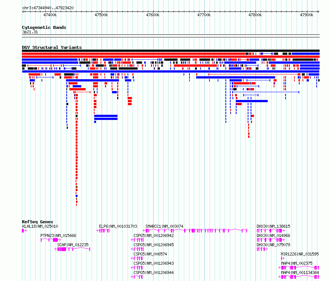Click the DHX30 NR_075079 transcript glyph

[262, 249]
